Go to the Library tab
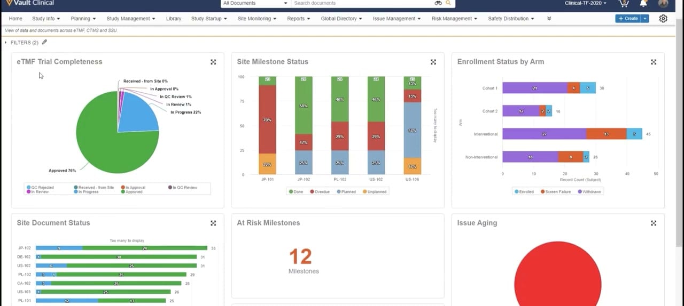Screen dimensions: 684x306 [174, 19]
